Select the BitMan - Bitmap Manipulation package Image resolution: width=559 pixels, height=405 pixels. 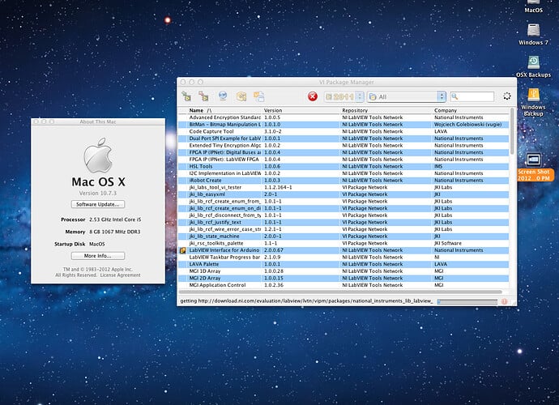point(344,125)
